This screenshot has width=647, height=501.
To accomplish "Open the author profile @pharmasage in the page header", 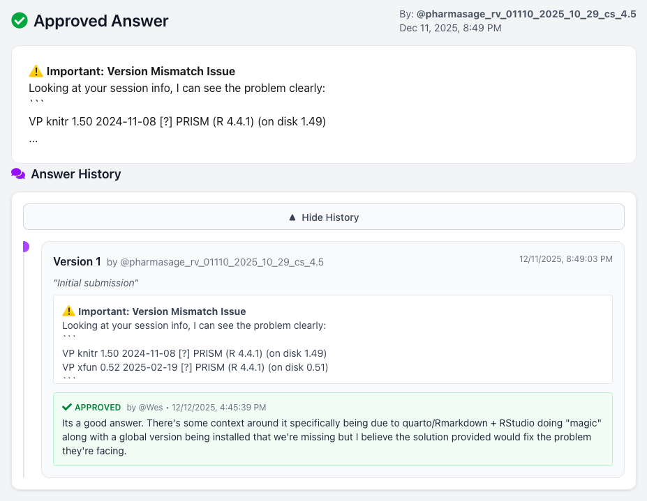I will (x=526, y=13).
